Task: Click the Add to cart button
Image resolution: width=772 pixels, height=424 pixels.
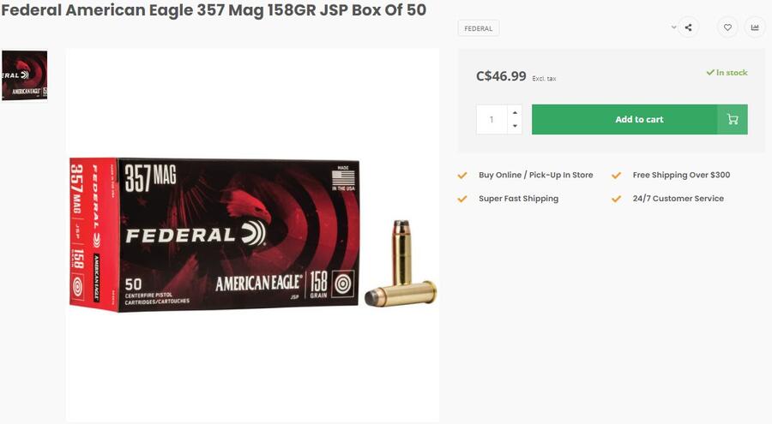Action: pos(640,120)
